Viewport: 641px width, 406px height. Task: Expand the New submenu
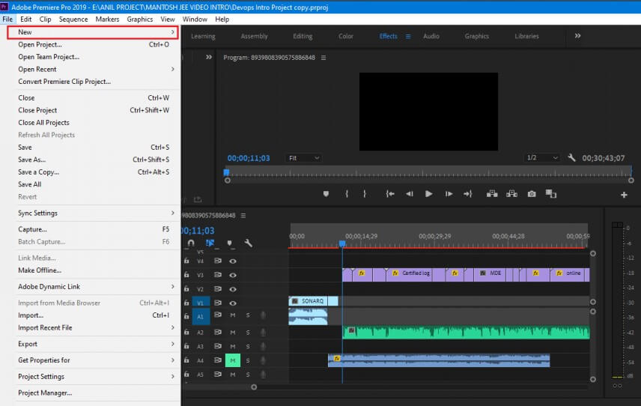point(93,32)
